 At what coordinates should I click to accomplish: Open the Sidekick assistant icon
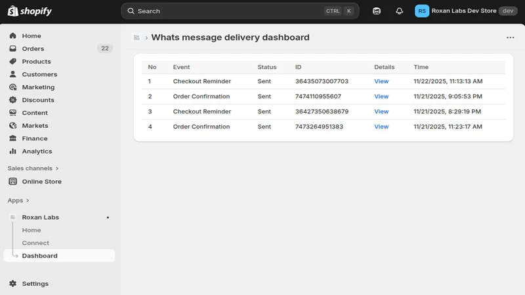click(376, 11)
